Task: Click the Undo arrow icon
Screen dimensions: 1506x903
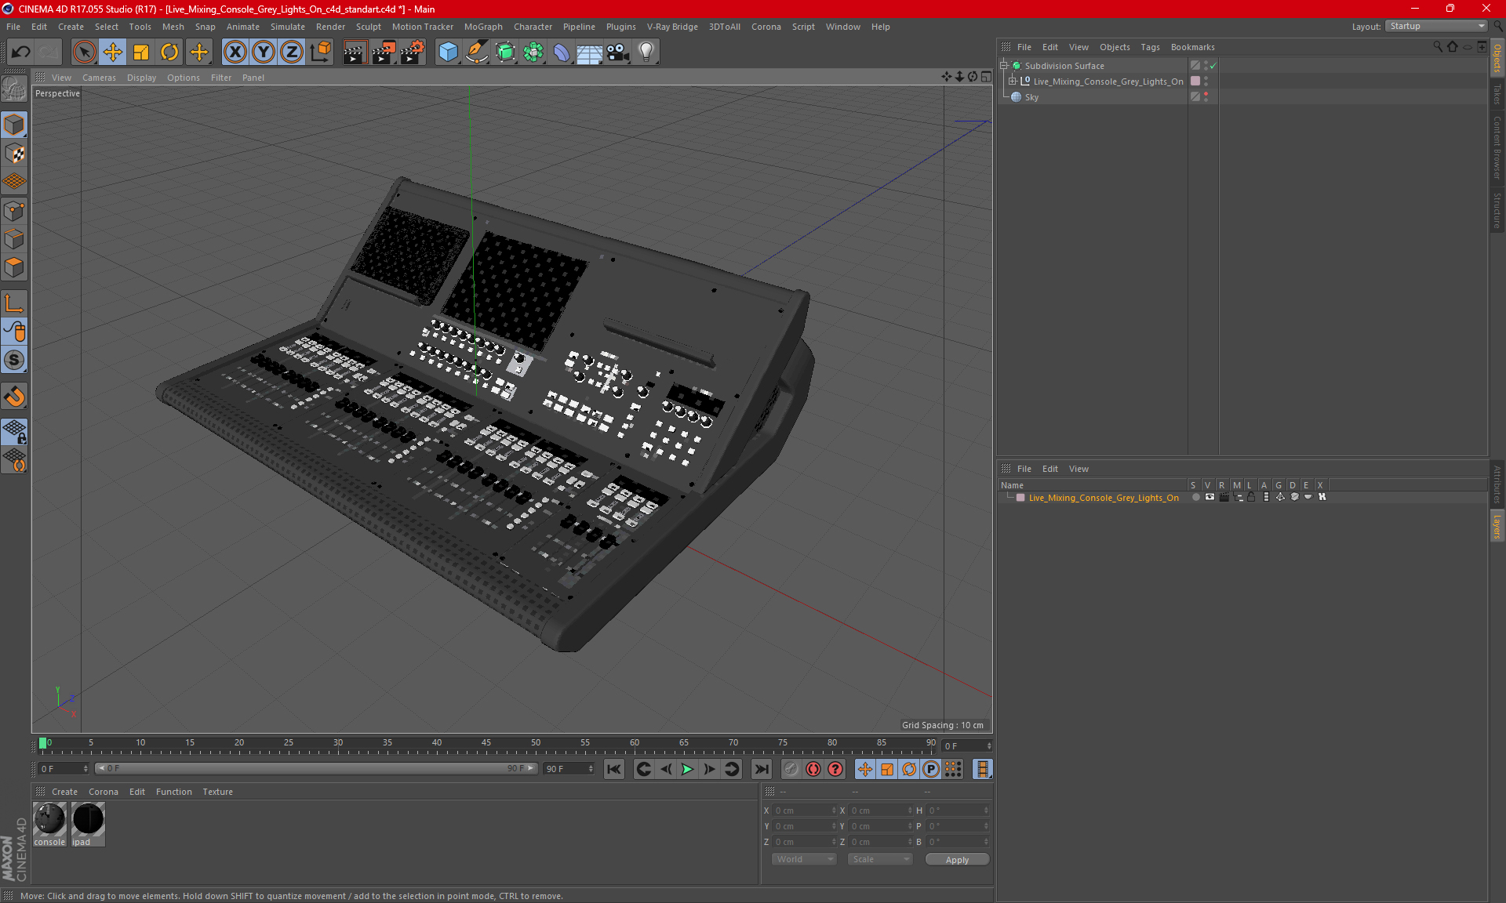Action: pyautogui.click(x=20, y=52)
